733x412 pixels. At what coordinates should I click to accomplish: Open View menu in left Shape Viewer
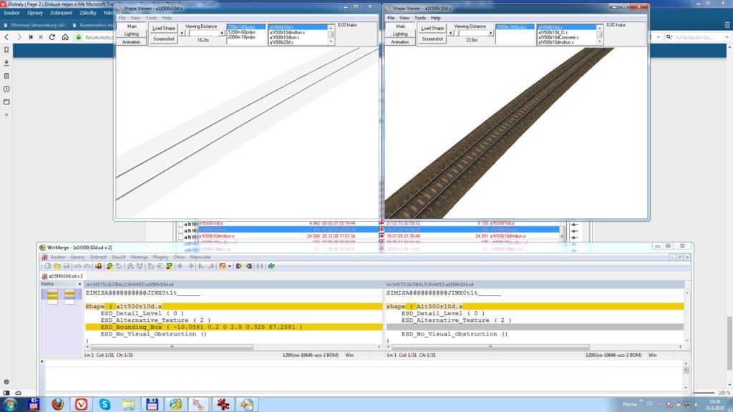pos(135,18)
